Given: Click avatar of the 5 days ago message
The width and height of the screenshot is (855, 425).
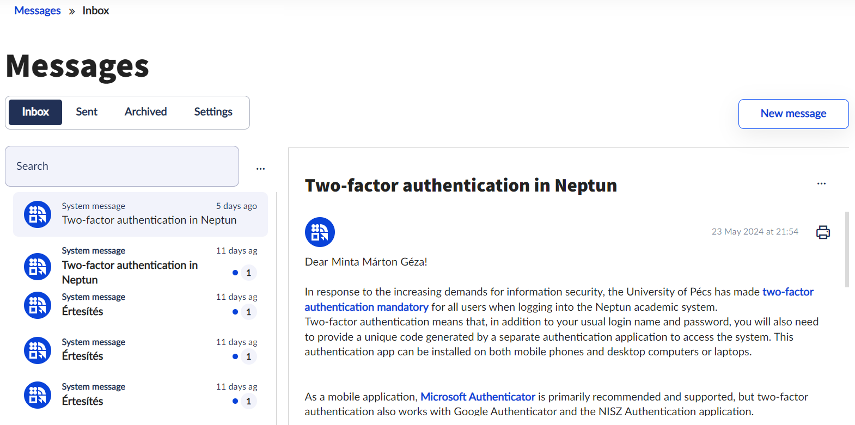Looking at the screenshot, I should 38,214.
